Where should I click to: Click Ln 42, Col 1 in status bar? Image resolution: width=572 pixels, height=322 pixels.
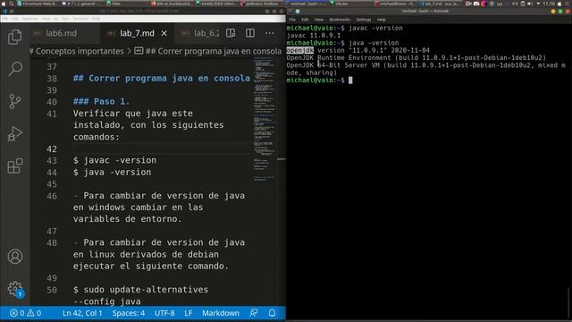(x=82, y=313)
